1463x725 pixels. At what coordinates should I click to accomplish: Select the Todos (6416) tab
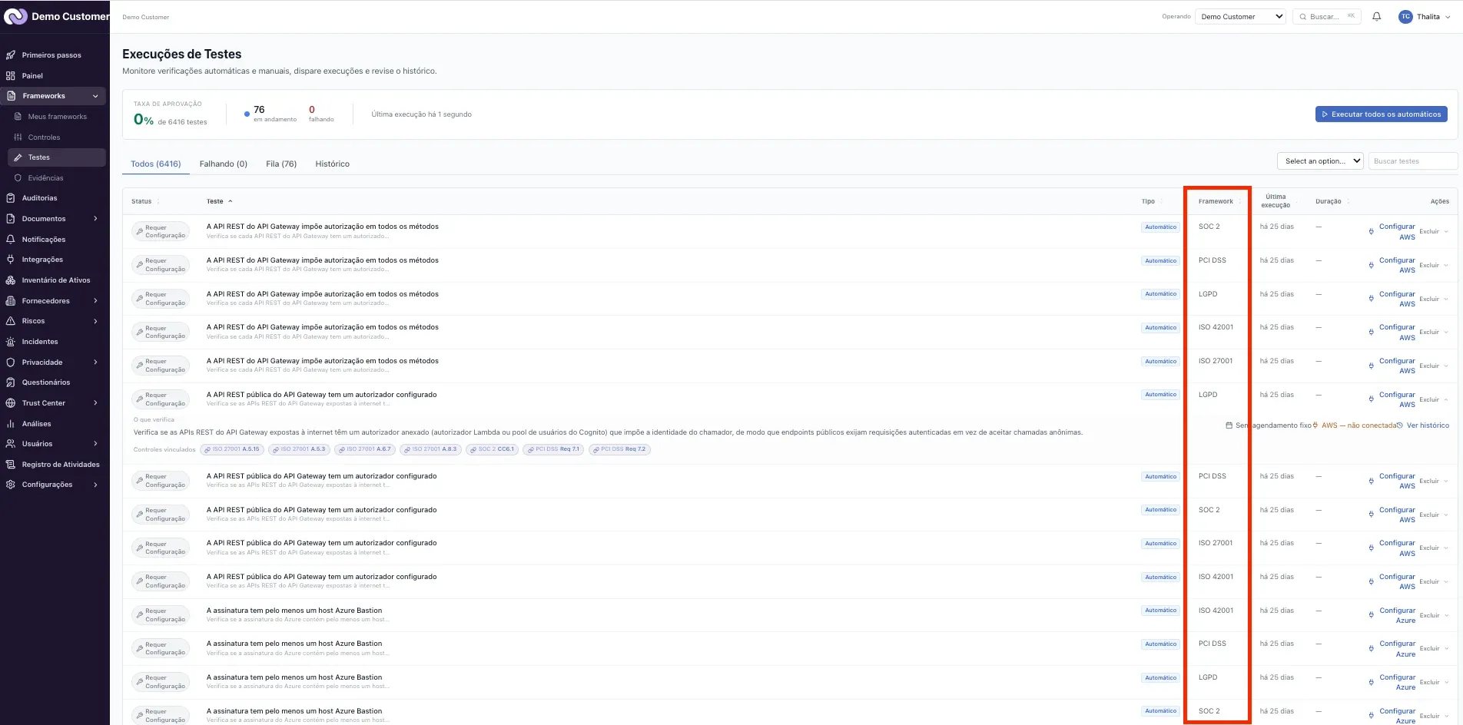pos(156,164)
